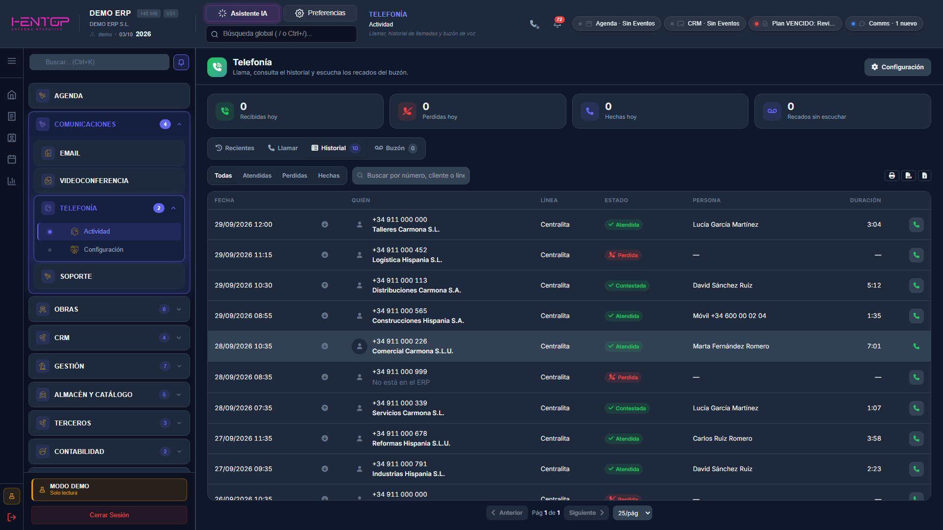The width and height of the screenshot is (943, 530).
Task: Click the Cerrar Sesión button
Action: click(109, 515)
